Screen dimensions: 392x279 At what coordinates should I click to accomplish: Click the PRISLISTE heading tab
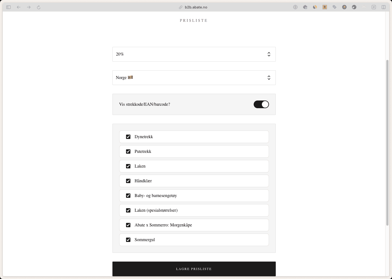click(x=194, y=20)
